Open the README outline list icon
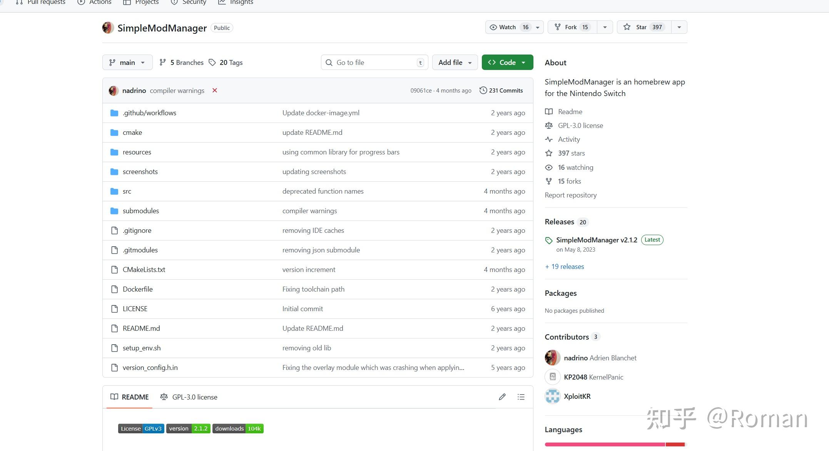Image resolution: width=829 pixels, height=451 pixels. pyautogui.click(x=521, y=397)
